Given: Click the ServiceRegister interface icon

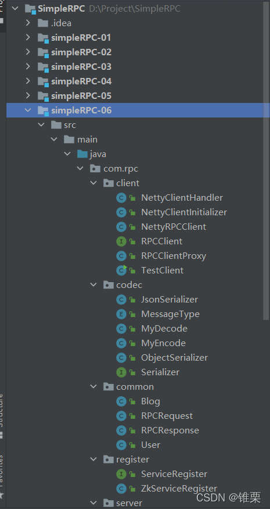Looking at the screenshot, I should tap(121, 474).
